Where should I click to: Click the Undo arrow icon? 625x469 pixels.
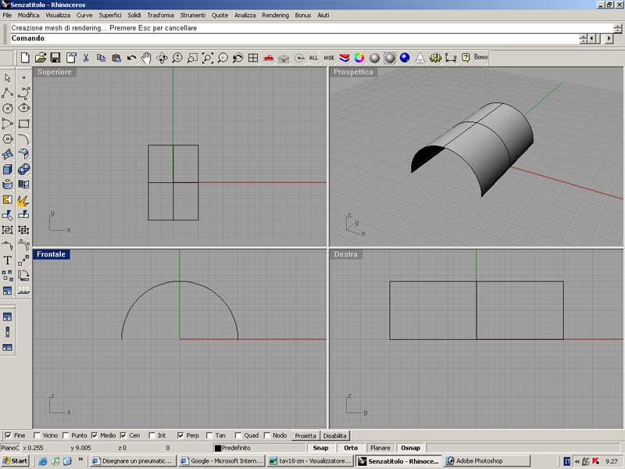[131, 58]
